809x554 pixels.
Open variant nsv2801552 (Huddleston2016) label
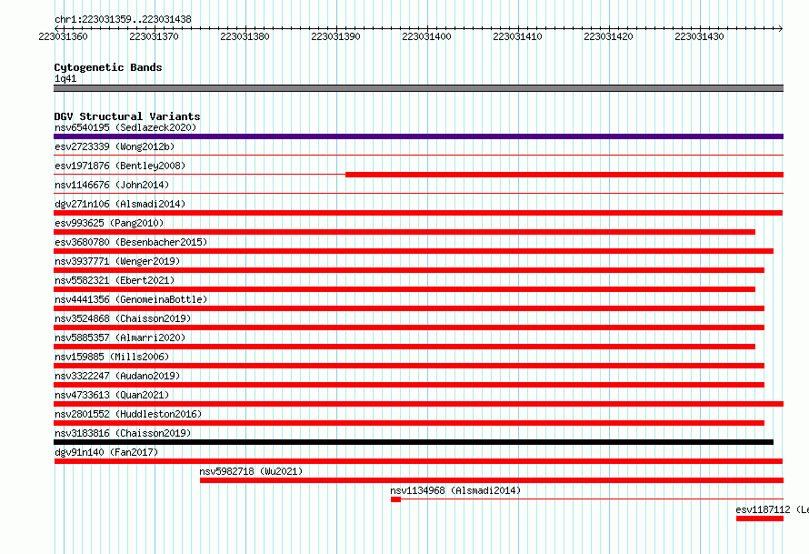(x=128, y=414)
